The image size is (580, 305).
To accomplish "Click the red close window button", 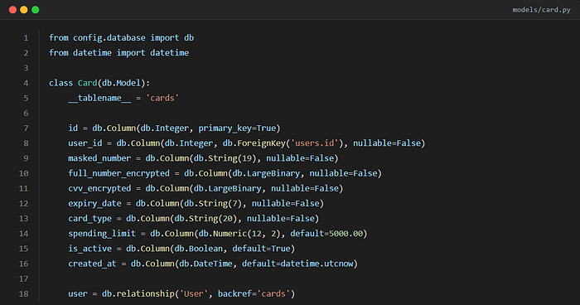I will (12, 10).
